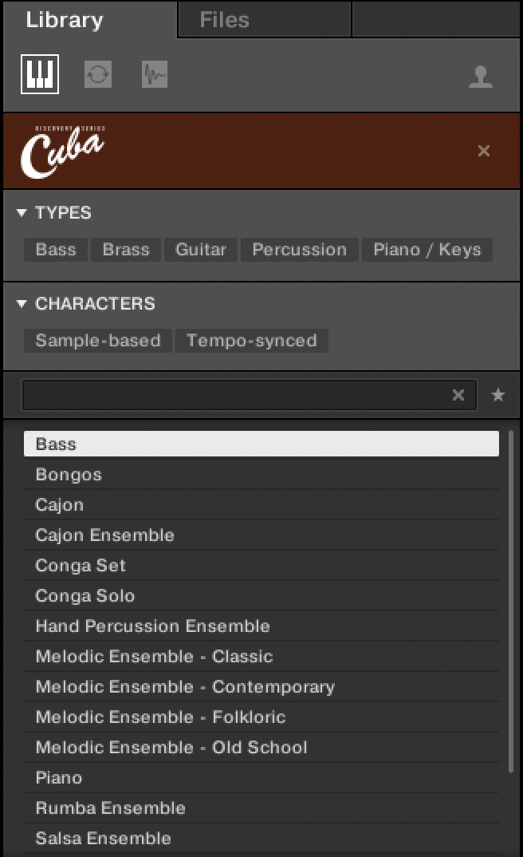Collapse the TYPES section
Viewport: 523px width, 857px height.
pos(22,213)
